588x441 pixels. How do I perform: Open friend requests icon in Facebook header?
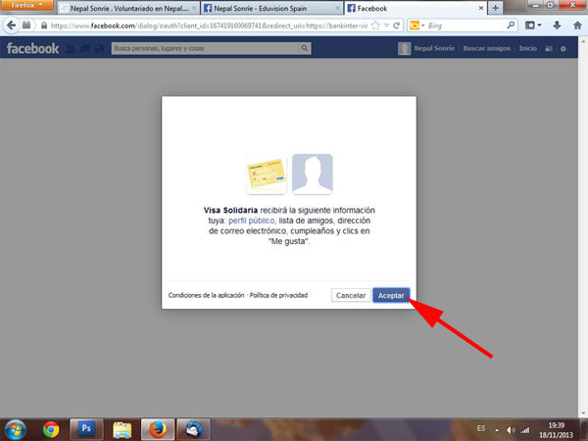[71, 48]
